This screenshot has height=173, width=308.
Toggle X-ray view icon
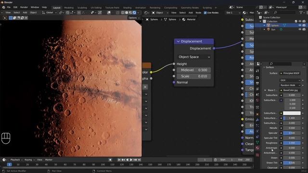(x=117, y=12)
